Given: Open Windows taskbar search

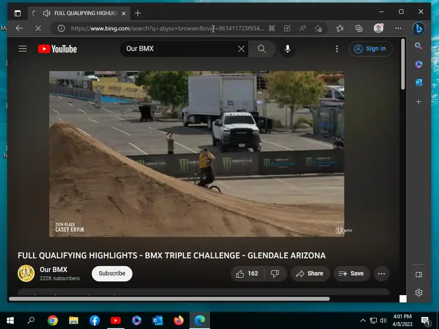Looking at the screenshot, I should coord(31,320).
